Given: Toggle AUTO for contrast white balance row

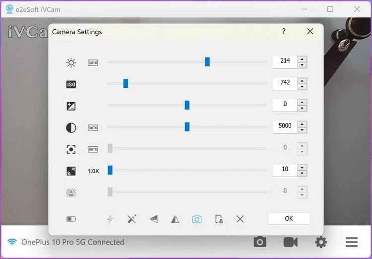Looking at the screenshot, I should coord(93,128).
